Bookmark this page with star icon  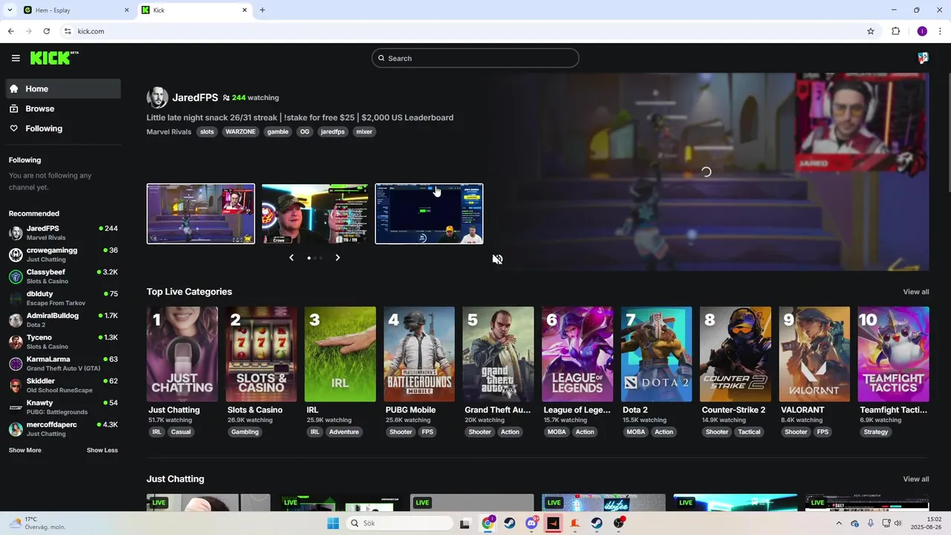tap(871, 31)
